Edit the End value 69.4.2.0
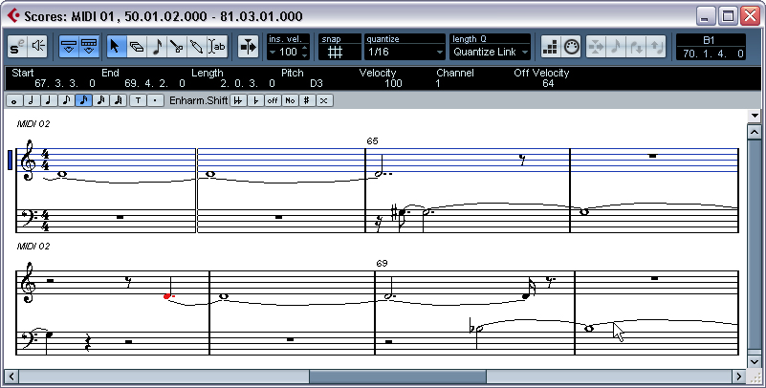766x388 pixels. 154,83
